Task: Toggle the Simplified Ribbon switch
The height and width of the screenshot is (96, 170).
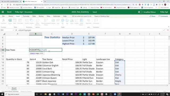Action: [140, 12]
